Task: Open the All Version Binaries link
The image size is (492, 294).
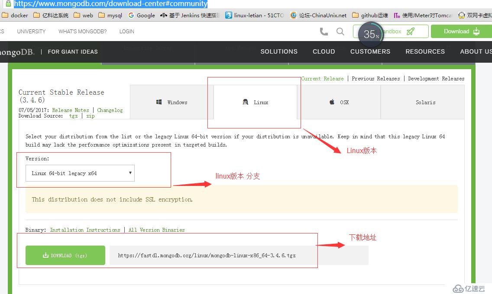Action: coord(157,230)
